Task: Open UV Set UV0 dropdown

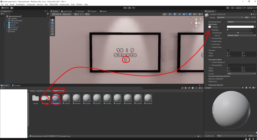Action: (x=241, y=74)
